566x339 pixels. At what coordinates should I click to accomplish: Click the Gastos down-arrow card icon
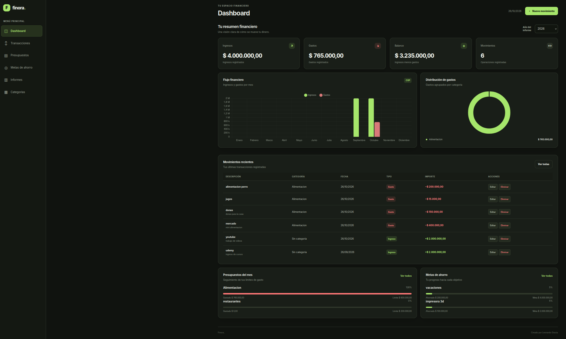click(x=378, y=46)
